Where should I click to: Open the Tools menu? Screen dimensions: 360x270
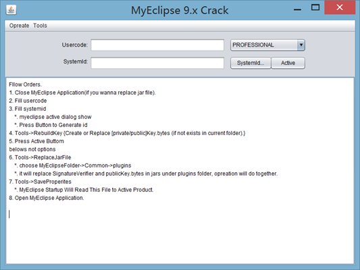pos(40,26)
